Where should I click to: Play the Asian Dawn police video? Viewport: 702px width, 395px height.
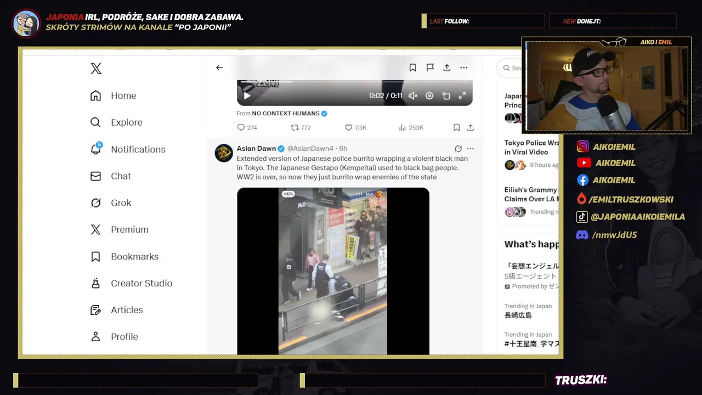tap(333, 271)
